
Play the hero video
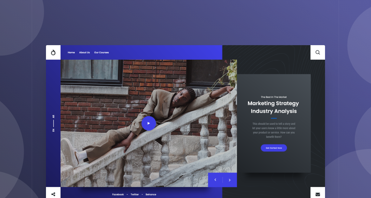148,123
